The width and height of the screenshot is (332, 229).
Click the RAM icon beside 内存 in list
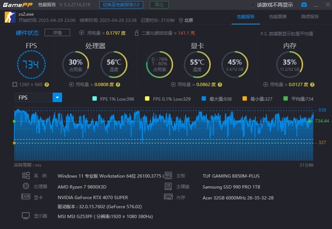pyautogui.click(x=168, y=197)
